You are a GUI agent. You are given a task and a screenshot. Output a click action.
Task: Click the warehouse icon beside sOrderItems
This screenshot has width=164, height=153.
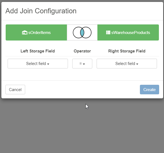point(24,33)
